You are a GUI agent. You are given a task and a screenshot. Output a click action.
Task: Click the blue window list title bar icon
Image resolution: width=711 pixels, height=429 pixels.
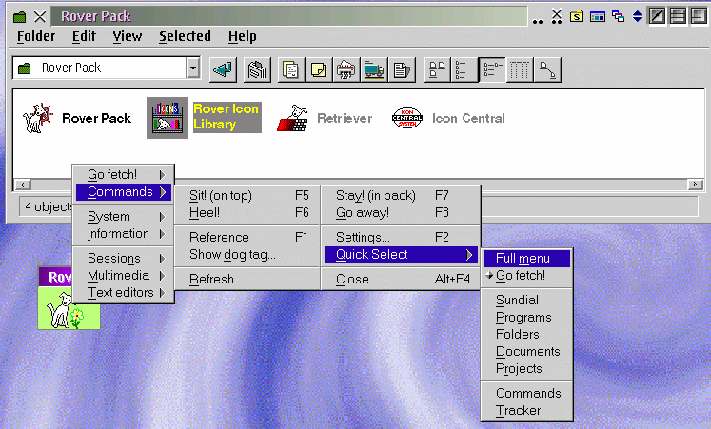click(x=597, y=17)
